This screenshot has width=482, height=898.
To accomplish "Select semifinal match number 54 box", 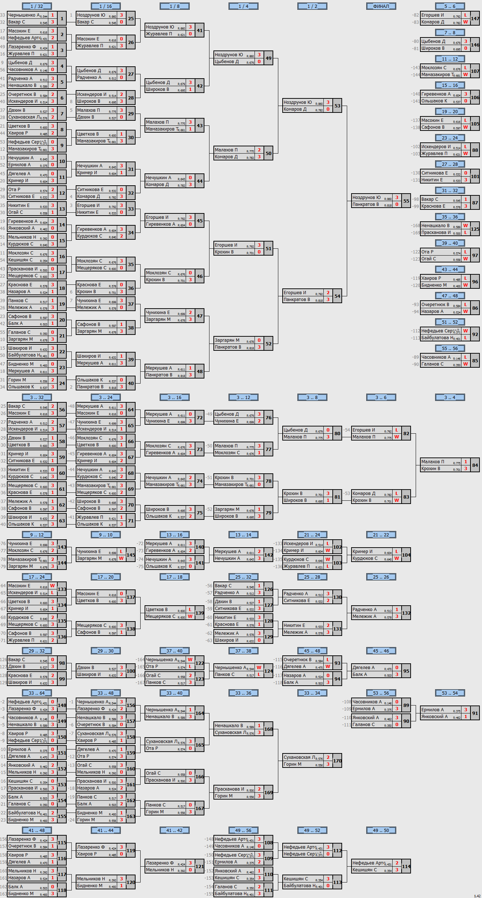I will (337, 296).
